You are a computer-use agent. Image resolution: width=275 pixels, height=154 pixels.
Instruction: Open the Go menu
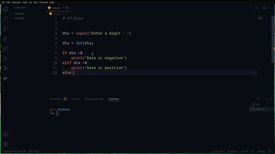[x=31, y=3]
